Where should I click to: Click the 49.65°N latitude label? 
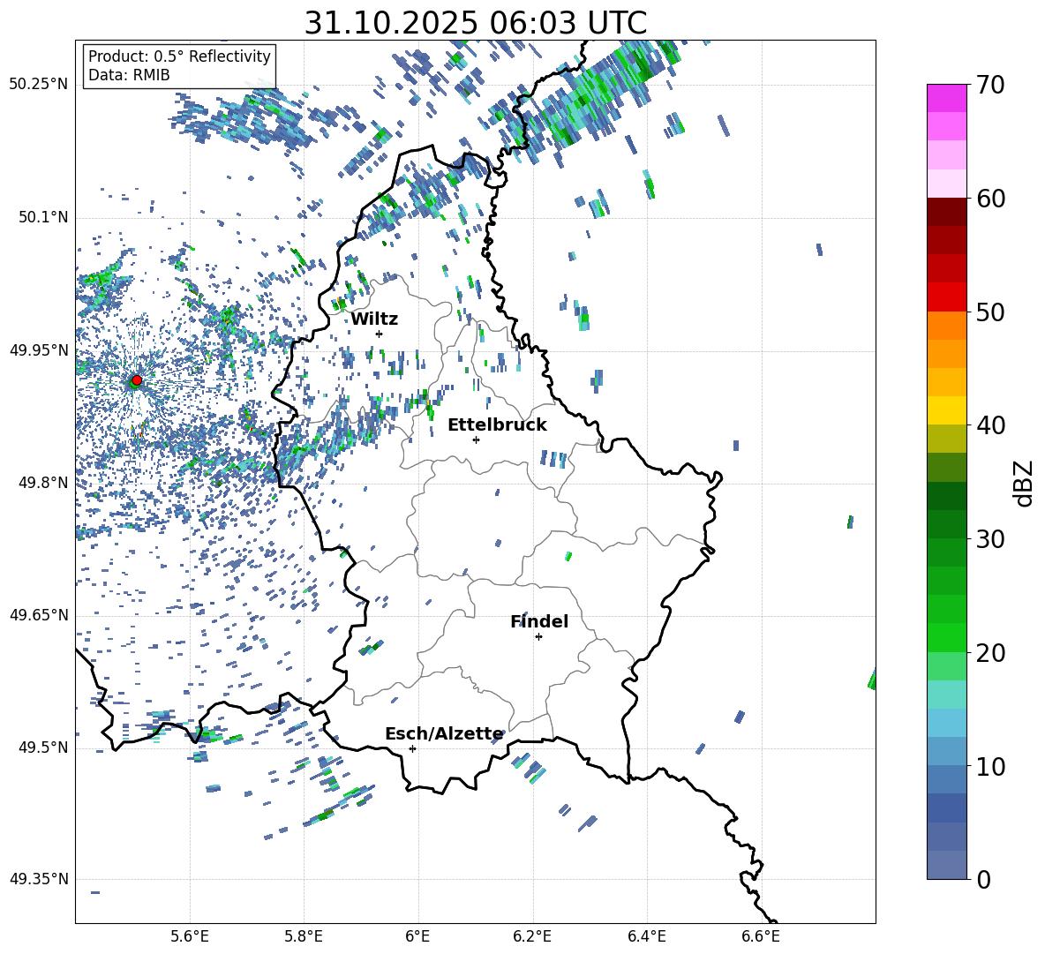tap(38, 614)
